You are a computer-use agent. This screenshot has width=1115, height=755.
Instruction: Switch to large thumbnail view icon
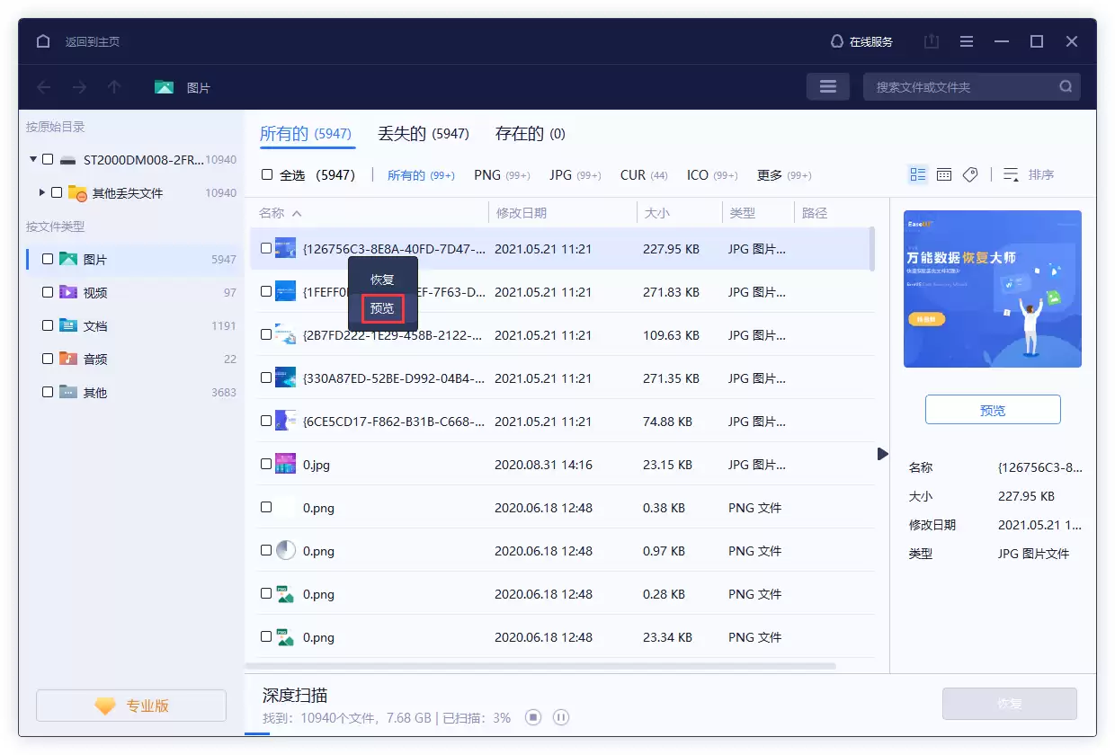coord(944,174)
